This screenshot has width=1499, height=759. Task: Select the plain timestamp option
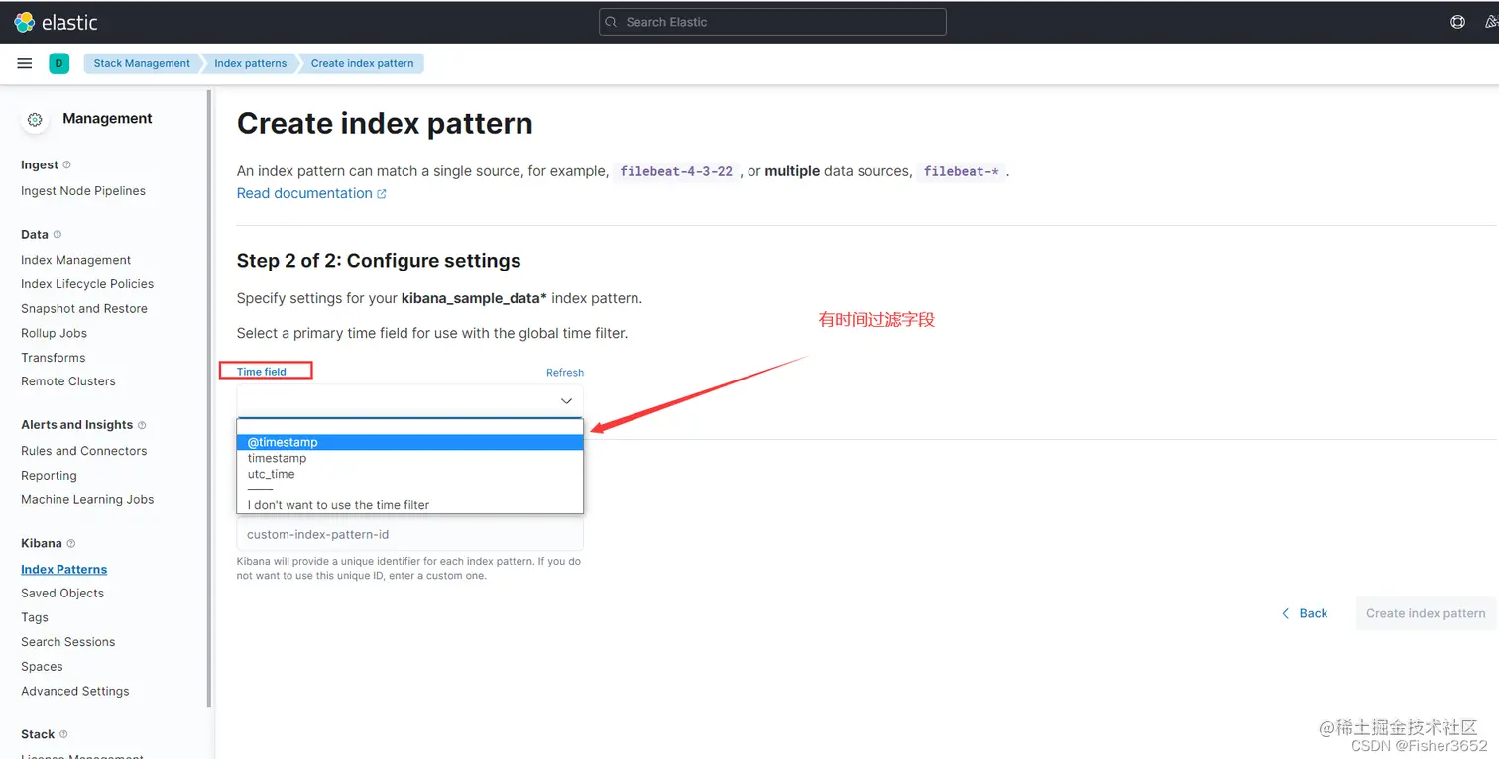pos(409,458)
